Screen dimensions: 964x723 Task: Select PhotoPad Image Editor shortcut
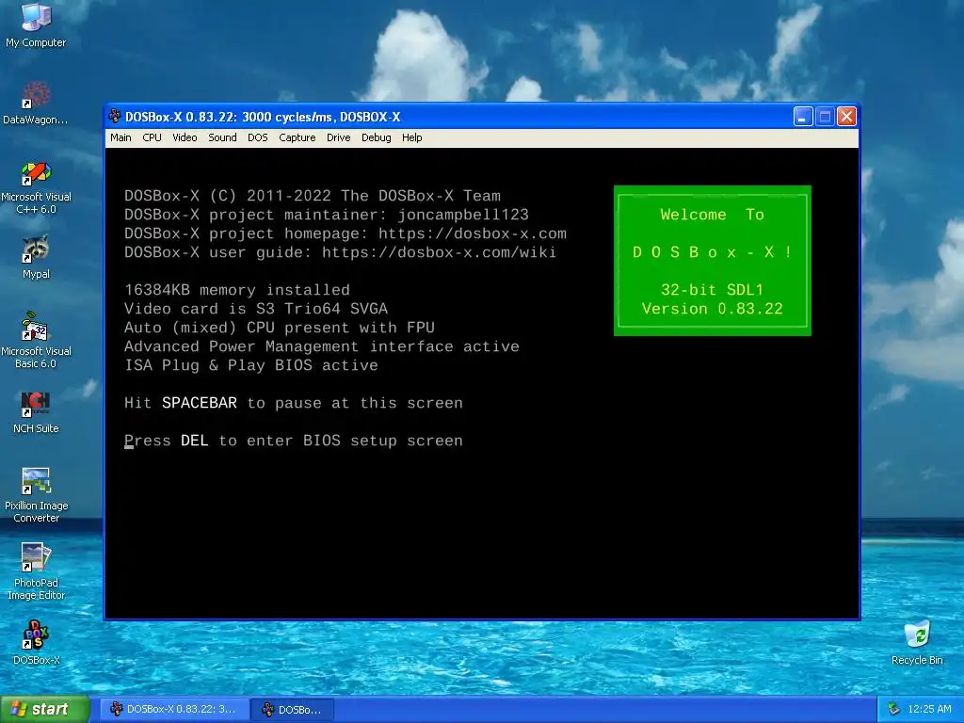pyautogui.click(x=36, y=571)
